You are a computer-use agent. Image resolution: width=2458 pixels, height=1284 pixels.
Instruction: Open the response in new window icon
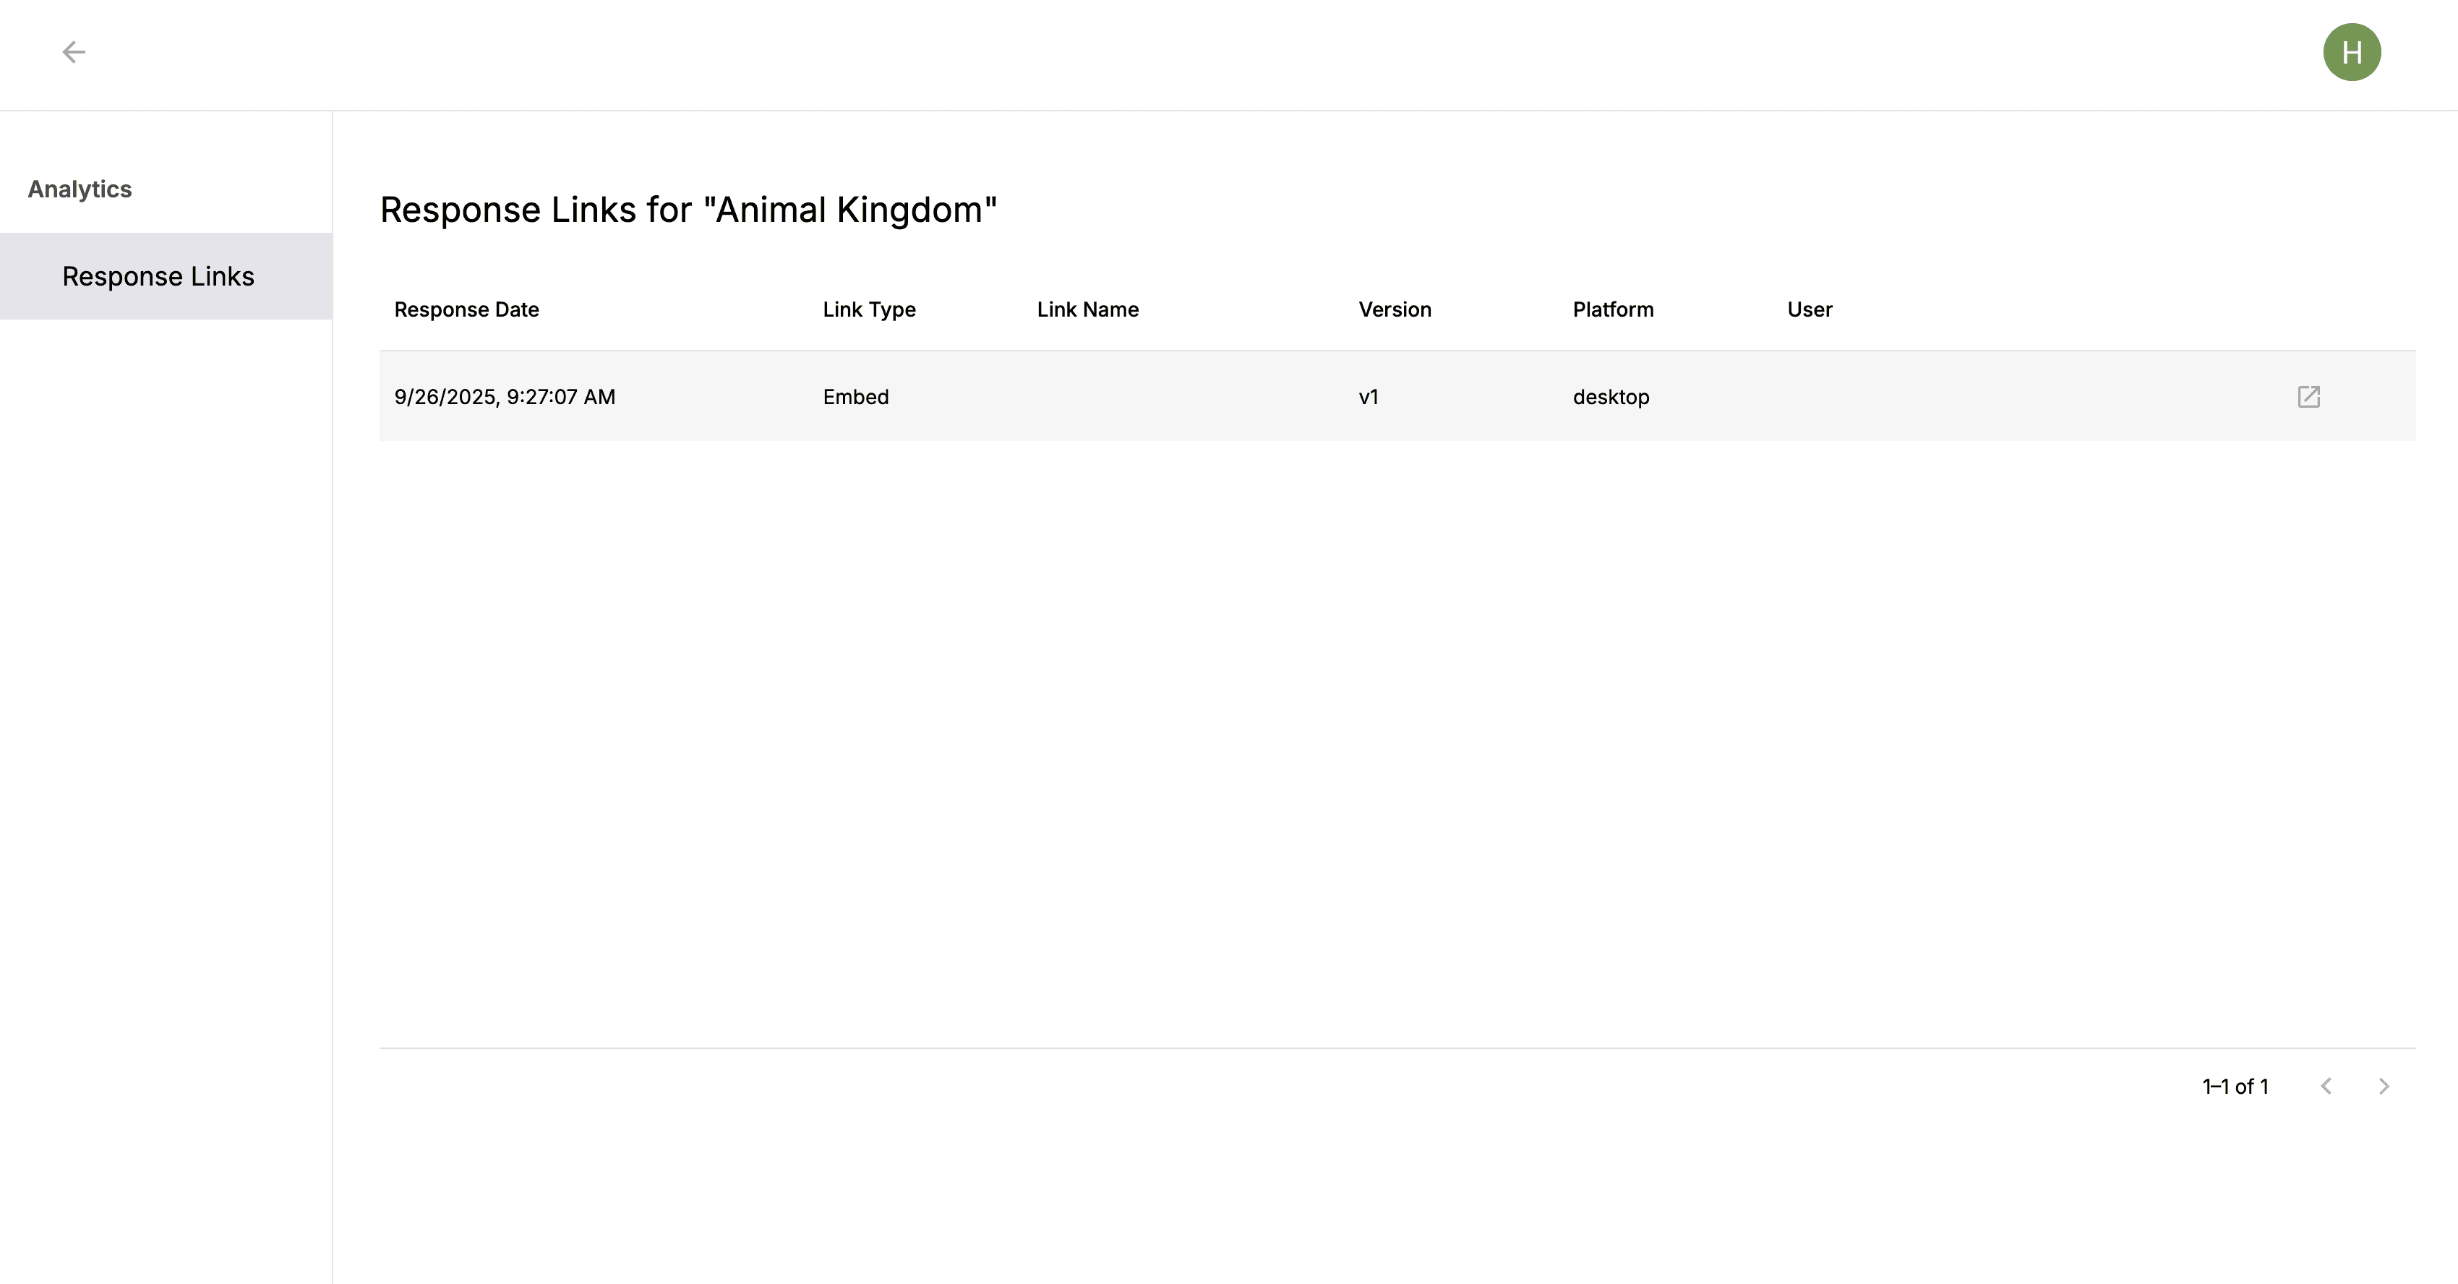tap(2308, 397)
